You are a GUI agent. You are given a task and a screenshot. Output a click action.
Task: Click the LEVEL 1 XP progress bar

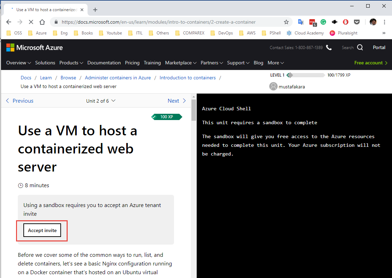tap(306, 75)
